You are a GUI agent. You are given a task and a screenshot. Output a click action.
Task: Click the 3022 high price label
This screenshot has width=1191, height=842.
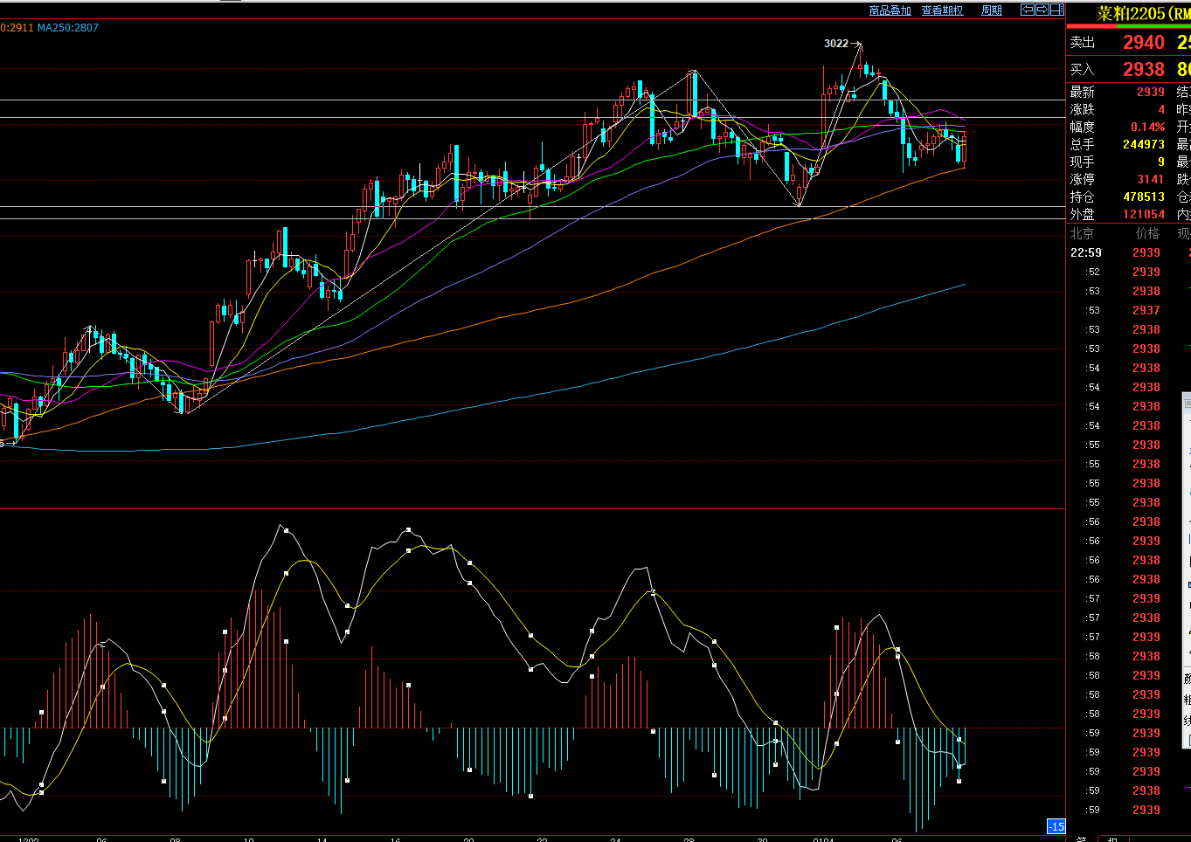[836, 44]
